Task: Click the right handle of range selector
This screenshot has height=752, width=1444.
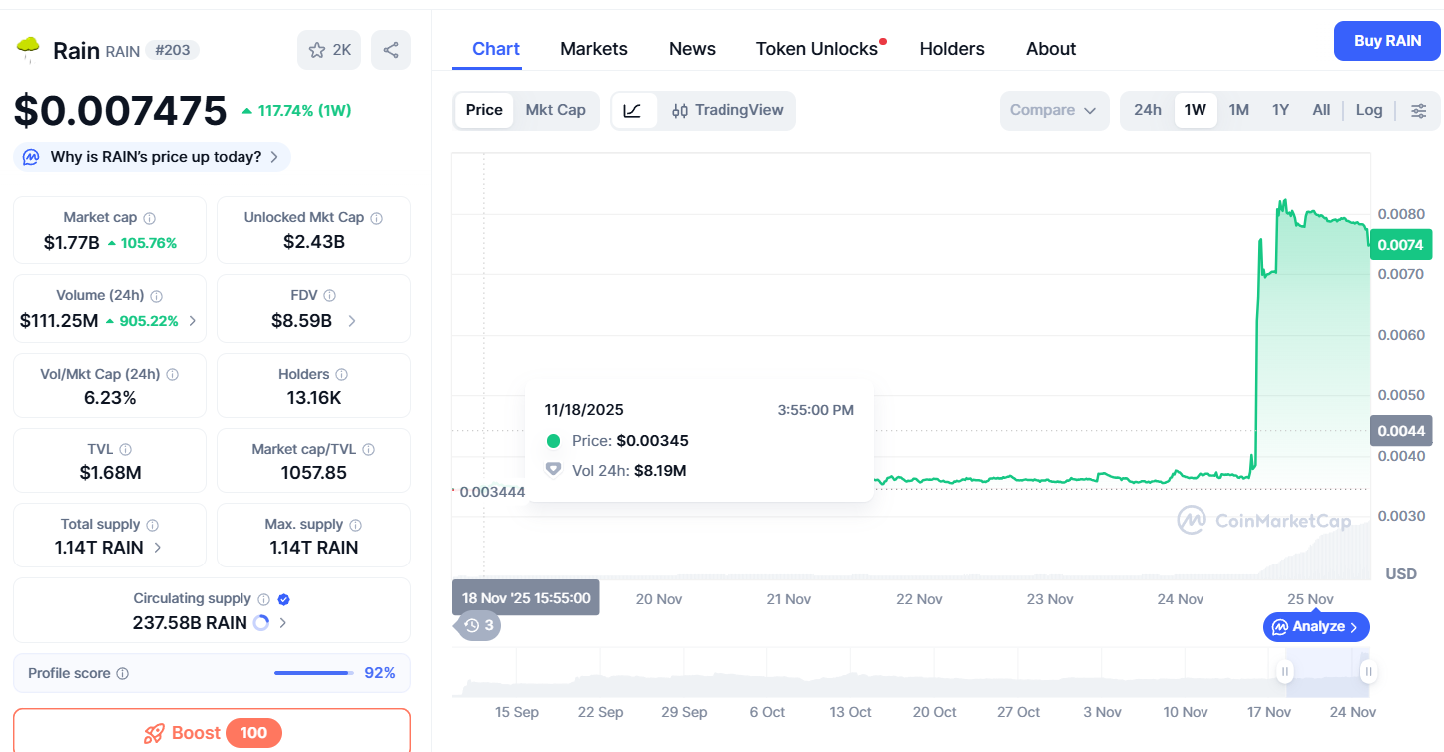Action: [x=1368, y=672]
